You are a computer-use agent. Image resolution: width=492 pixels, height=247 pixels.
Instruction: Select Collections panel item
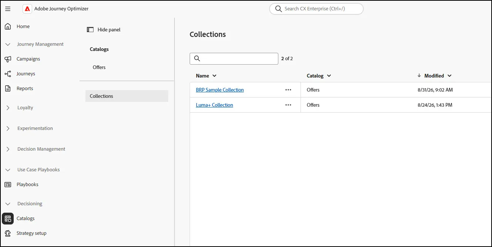coord(127,96)
